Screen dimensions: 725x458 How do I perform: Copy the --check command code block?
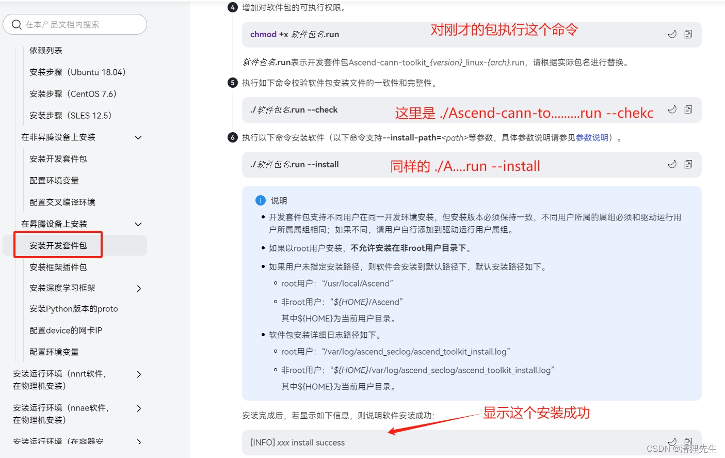pos(688,109)
